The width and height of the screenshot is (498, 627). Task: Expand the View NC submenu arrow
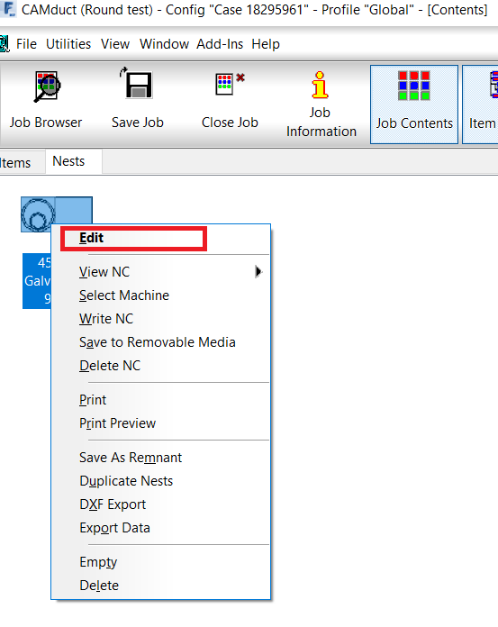tap(258, 272)
